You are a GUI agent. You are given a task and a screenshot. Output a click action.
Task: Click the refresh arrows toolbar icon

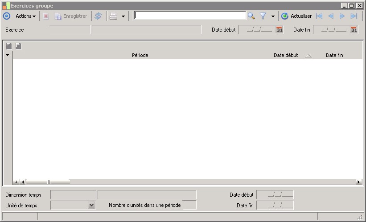(98, 16)
